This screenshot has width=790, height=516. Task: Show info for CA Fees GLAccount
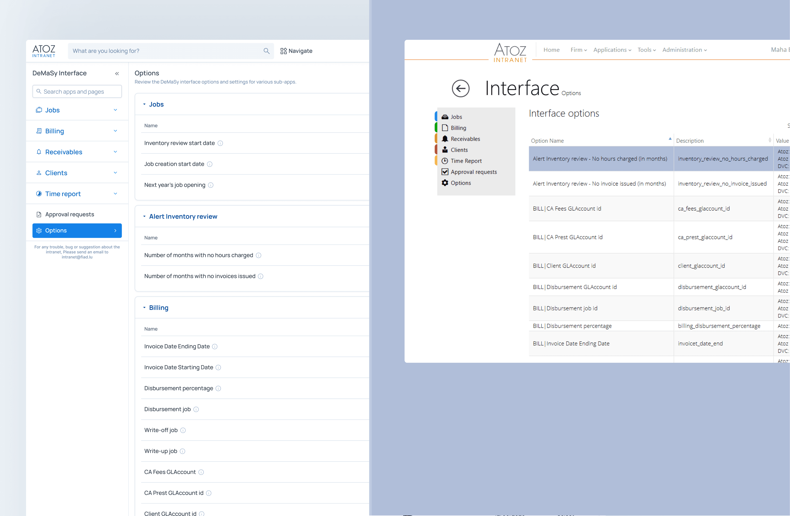(x=201, y=472)
